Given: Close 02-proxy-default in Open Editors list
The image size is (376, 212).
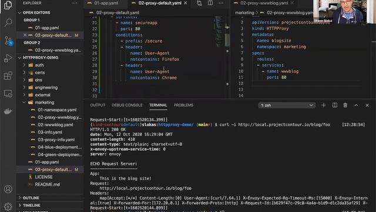Looking at the screenshot, I should 25,35.
